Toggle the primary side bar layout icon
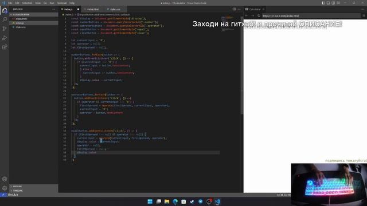 click(323, 3)
